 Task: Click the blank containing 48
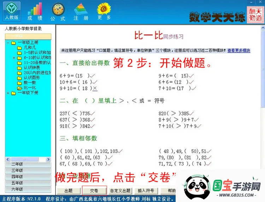pos(166,151)
